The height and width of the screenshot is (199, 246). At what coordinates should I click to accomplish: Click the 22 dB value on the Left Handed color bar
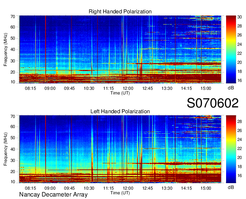click(x=239, y=149)
